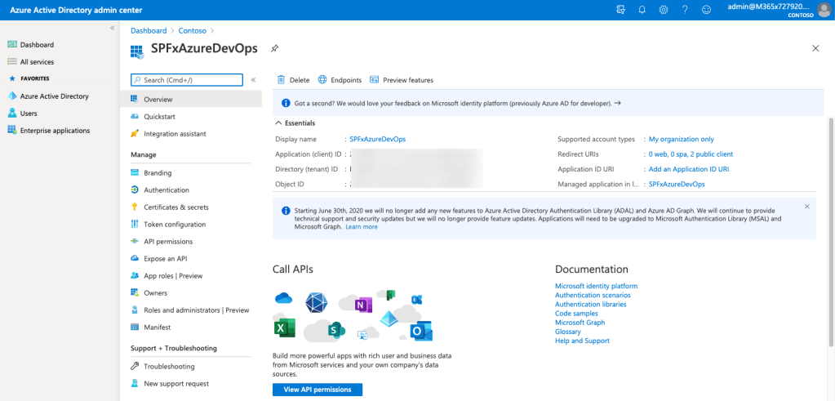The width and height of the screenshot is (835, 401).
Task: Open the feedback smiley icon
Action: click(x=706, y=10)
